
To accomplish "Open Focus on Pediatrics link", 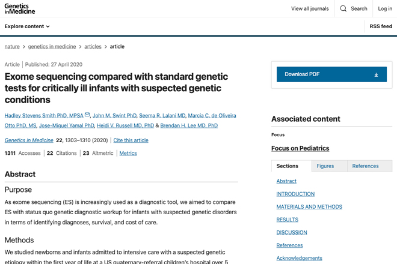I will pos(300,148).
